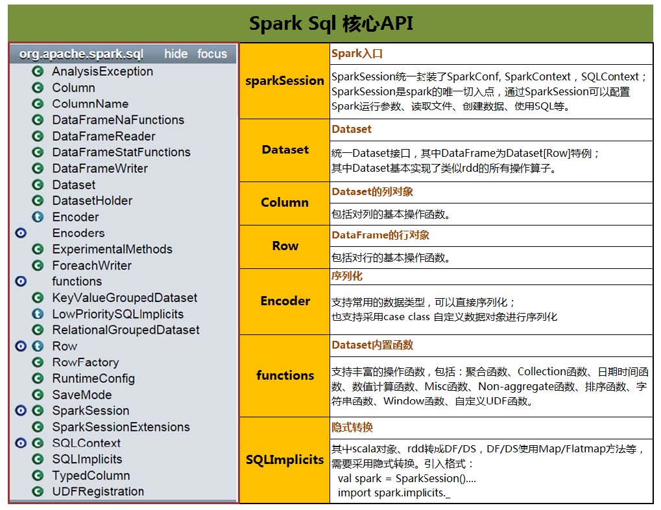Click the trait icon beside Encoder

(x=38, y=217)
